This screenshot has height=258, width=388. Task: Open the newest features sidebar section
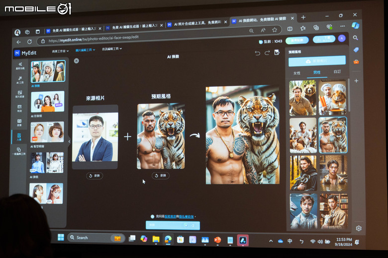(20, 66)
